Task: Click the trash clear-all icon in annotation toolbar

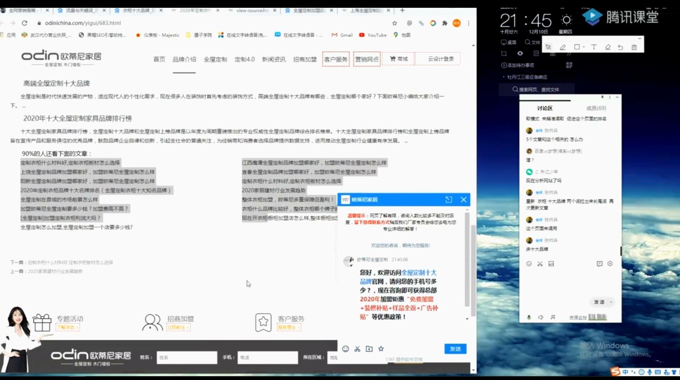Action: [x=634, y=47]
